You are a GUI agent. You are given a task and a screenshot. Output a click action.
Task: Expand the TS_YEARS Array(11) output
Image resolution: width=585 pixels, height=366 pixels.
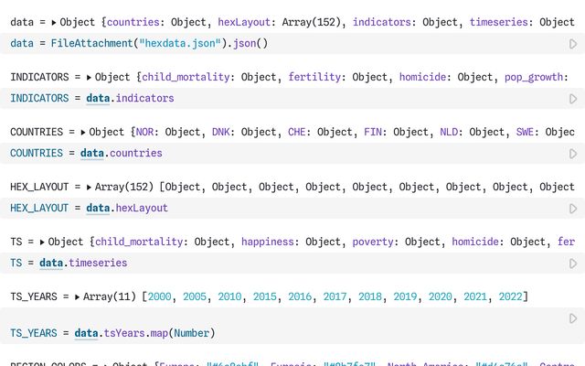click(77, 296)
